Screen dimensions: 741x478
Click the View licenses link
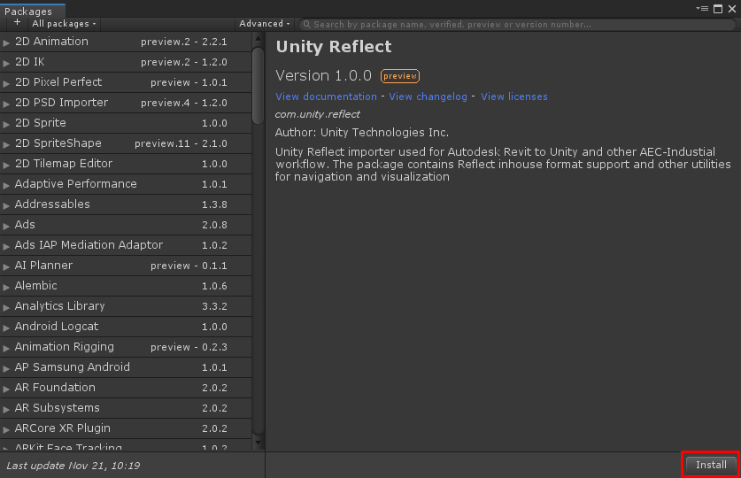(x=513, y=96)
